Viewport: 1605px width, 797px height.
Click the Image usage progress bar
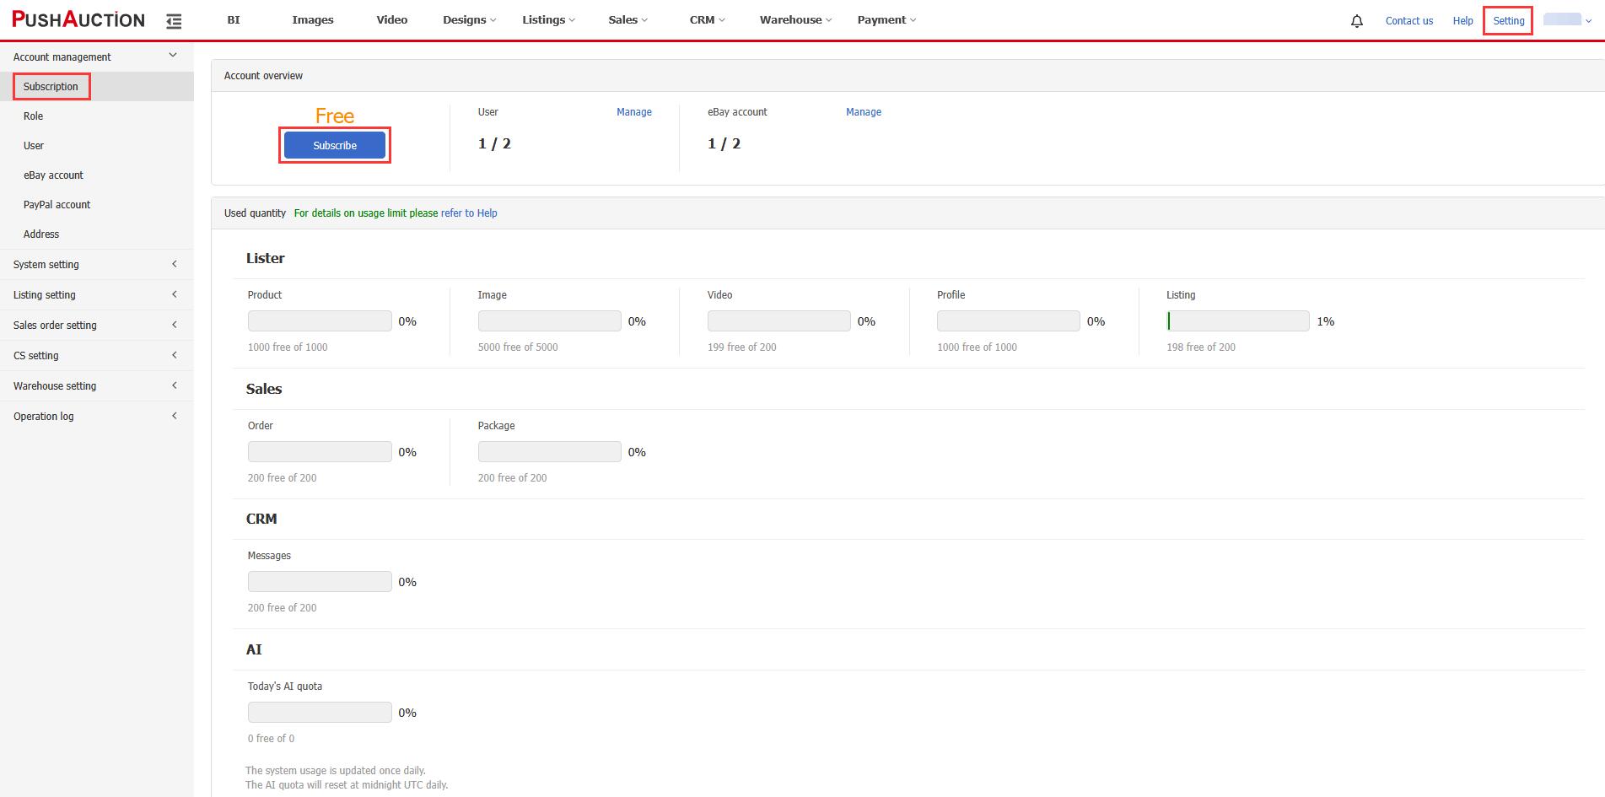pos(550,320)
